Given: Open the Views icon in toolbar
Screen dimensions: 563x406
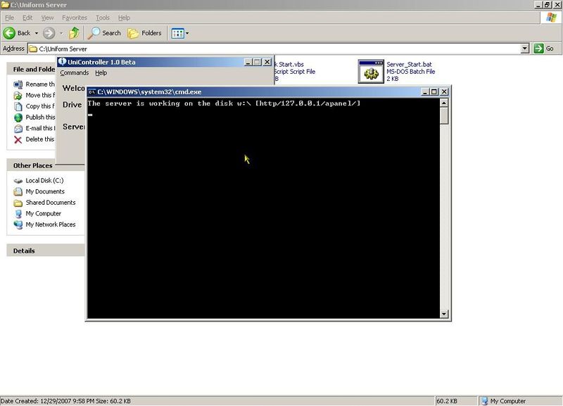Looking at the screenshot, I should (x=178, y=33).
